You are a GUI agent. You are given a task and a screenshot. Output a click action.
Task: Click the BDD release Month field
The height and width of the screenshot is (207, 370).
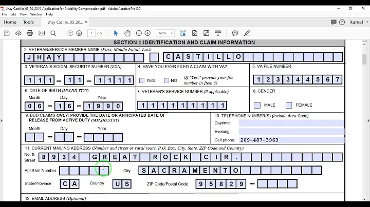[x=34, y=137]
